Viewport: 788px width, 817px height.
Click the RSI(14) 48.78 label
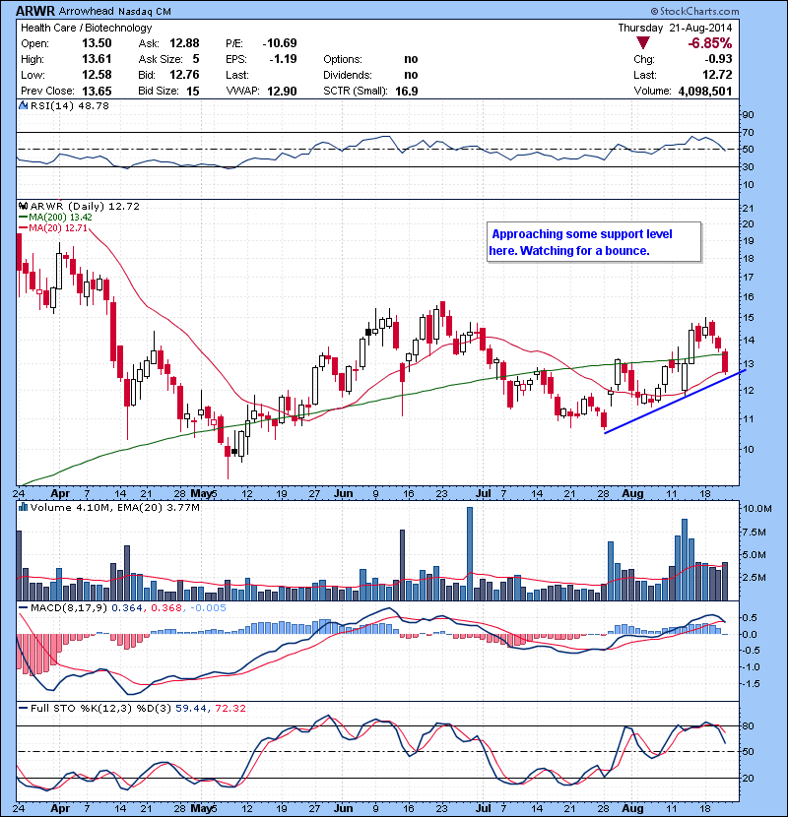[70, 105]
